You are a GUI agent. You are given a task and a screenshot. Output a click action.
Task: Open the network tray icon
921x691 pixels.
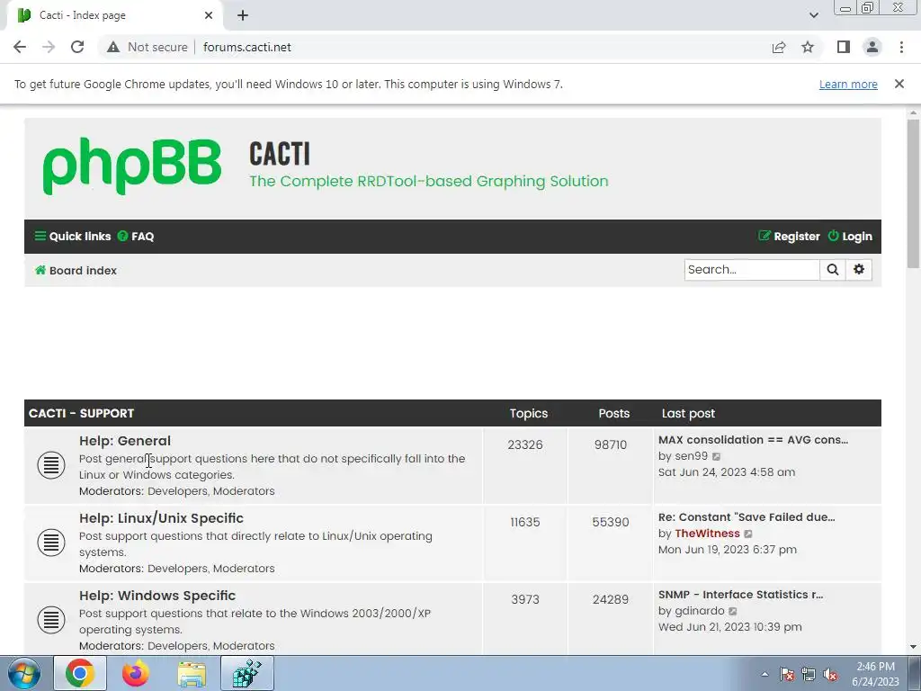pos(809,674)
